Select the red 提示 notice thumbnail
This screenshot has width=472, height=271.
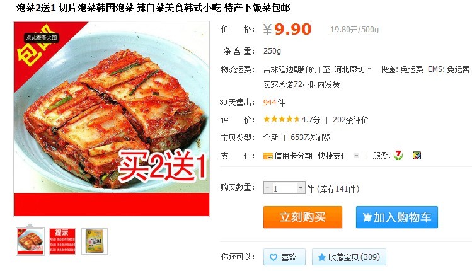[x=62, y=241]
